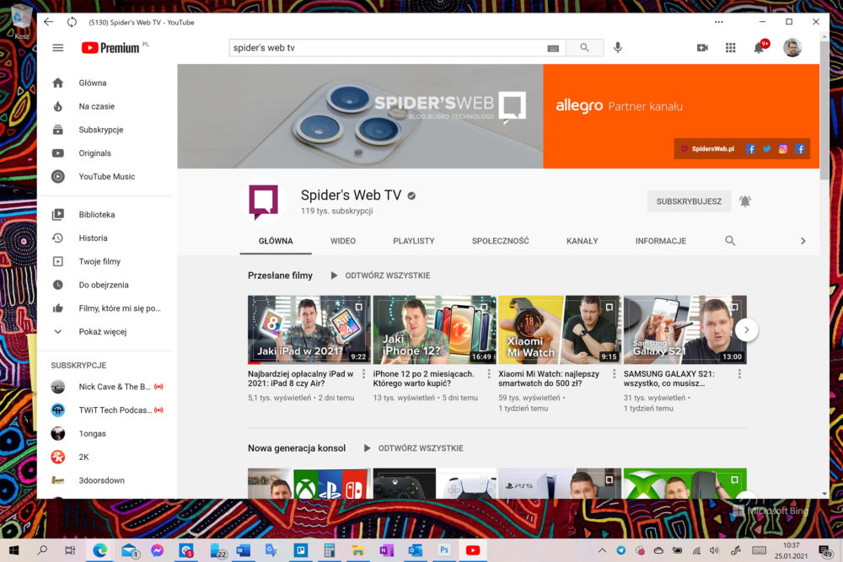843x562 pixels.
Task: Play Samsung Galaxy S21 thumbnail
Action: pos(685,329)
